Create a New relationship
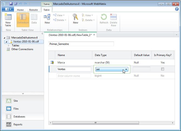The image size is (181, 131). coord(47,19)
